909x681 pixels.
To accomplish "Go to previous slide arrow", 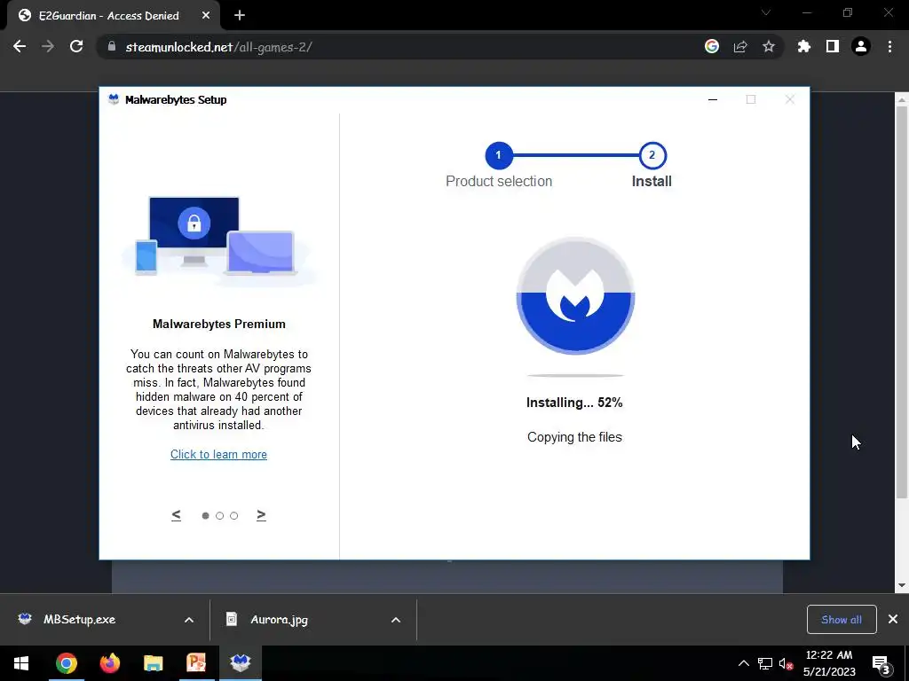I will pyautogui.click(x=177, y=515).
